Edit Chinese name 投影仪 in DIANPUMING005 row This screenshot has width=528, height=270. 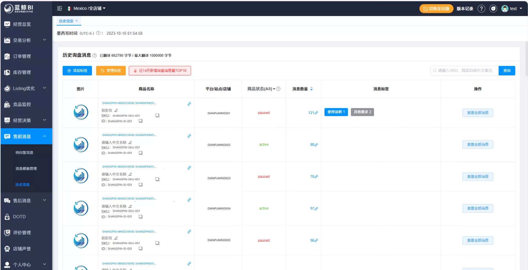pos(116,238)
